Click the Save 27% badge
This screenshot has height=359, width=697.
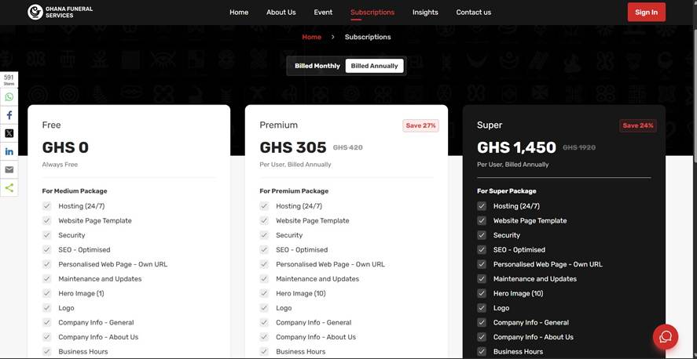[x=420, y=126]
